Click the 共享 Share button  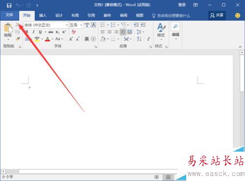217,16
